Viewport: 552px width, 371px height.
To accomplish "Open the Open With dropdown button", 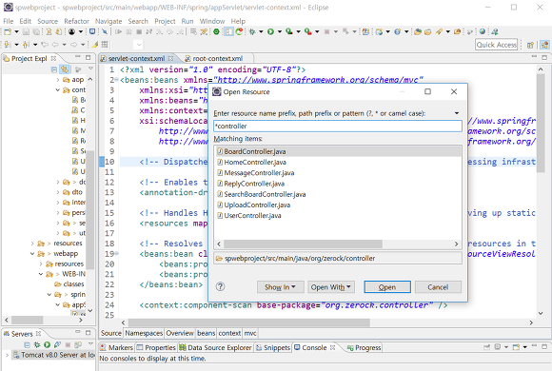I will (330, 287).
